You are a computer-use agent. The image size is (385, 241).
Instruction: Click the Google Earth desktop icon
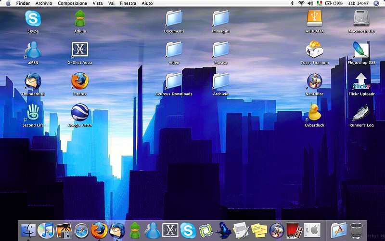[x=80, y=113]
